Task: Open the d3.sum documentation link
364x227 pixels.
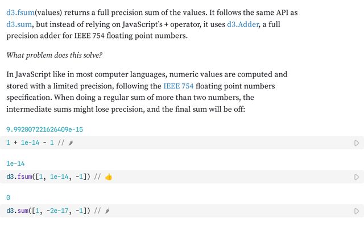Action: (x=19, y=24)
